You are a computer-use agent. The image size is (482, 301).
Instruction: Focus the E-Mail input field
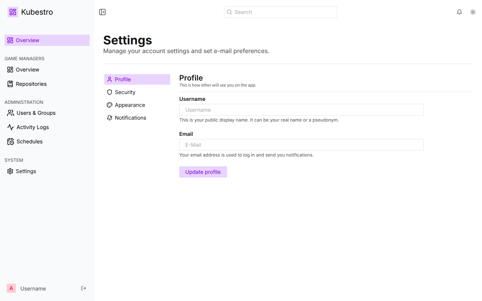click(x=301, y=145)
